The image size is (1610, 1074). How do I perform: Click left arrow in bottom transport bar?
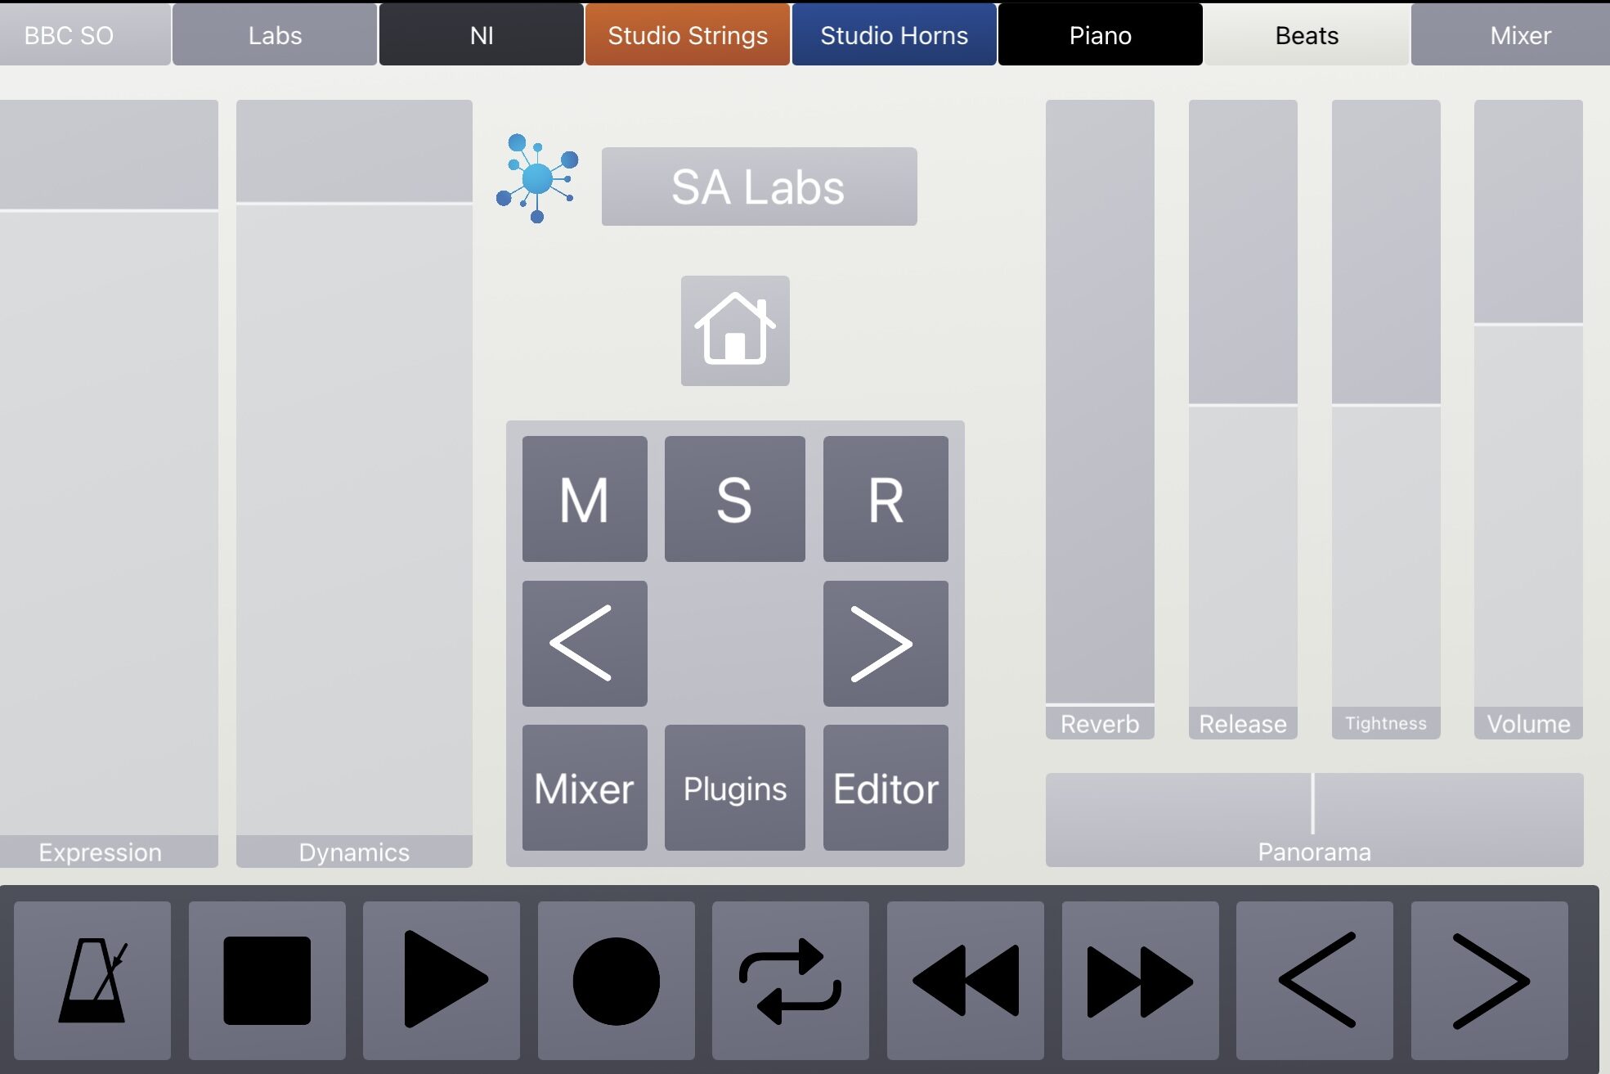coord(1315,980)
